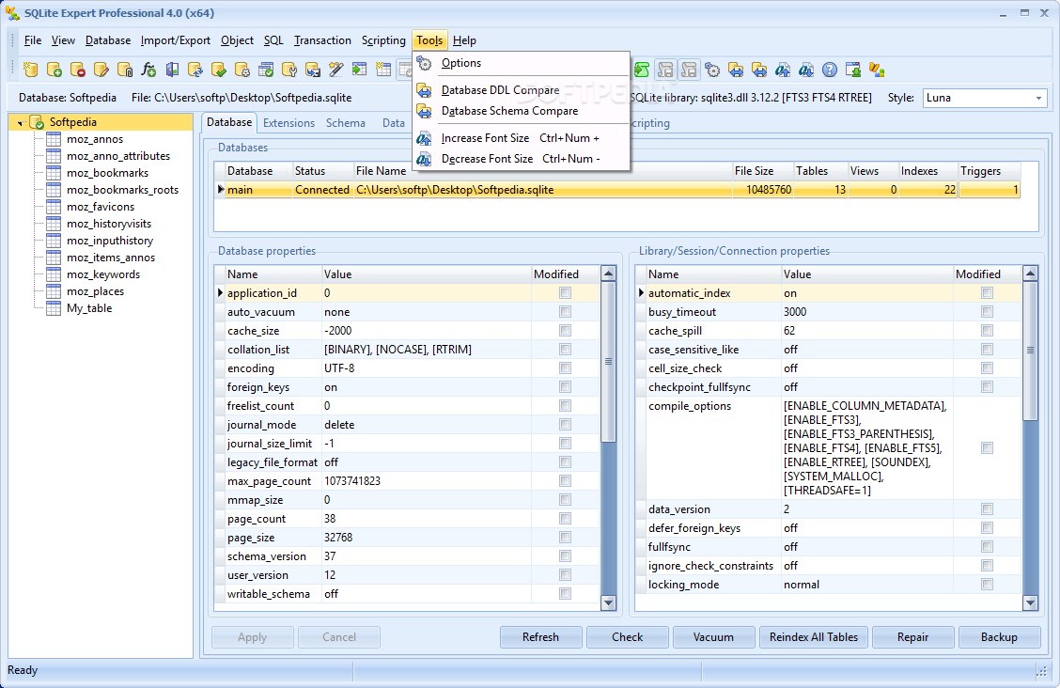Click the attach database paperclip icon
The height and width of the screenshot is (688, 1060).
tap(125, 70)
